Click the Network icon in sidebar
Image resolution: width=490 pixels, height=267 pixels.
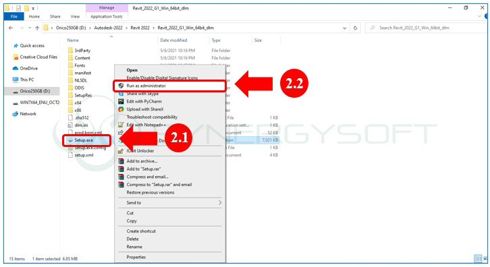(x=16, y=114)
